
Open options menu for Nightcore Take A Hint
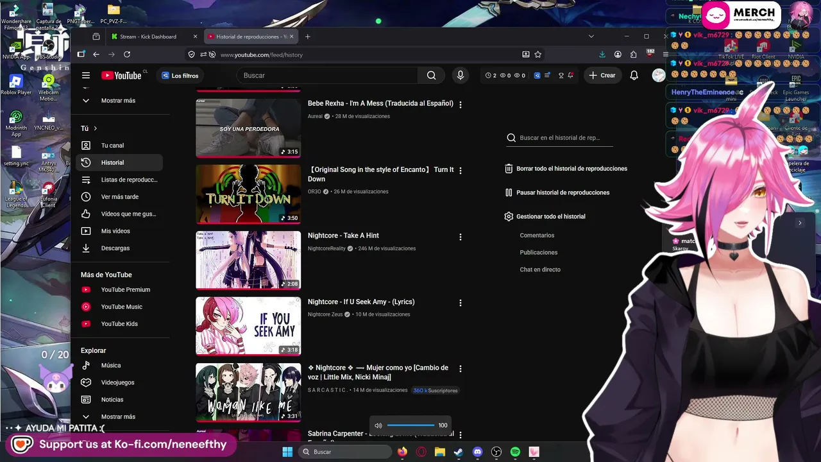tap(460, 237)
